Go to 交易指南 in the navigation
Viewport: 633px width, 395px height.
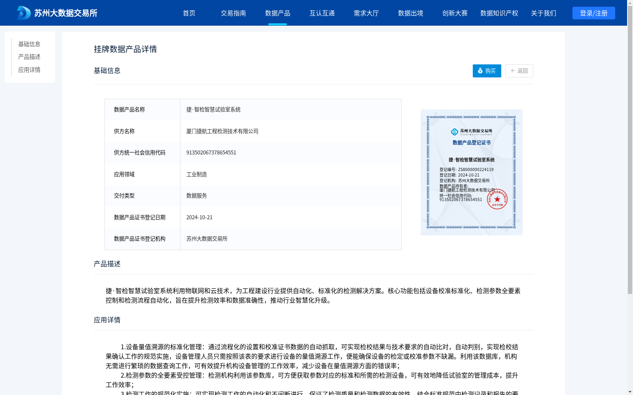point(233,13)
